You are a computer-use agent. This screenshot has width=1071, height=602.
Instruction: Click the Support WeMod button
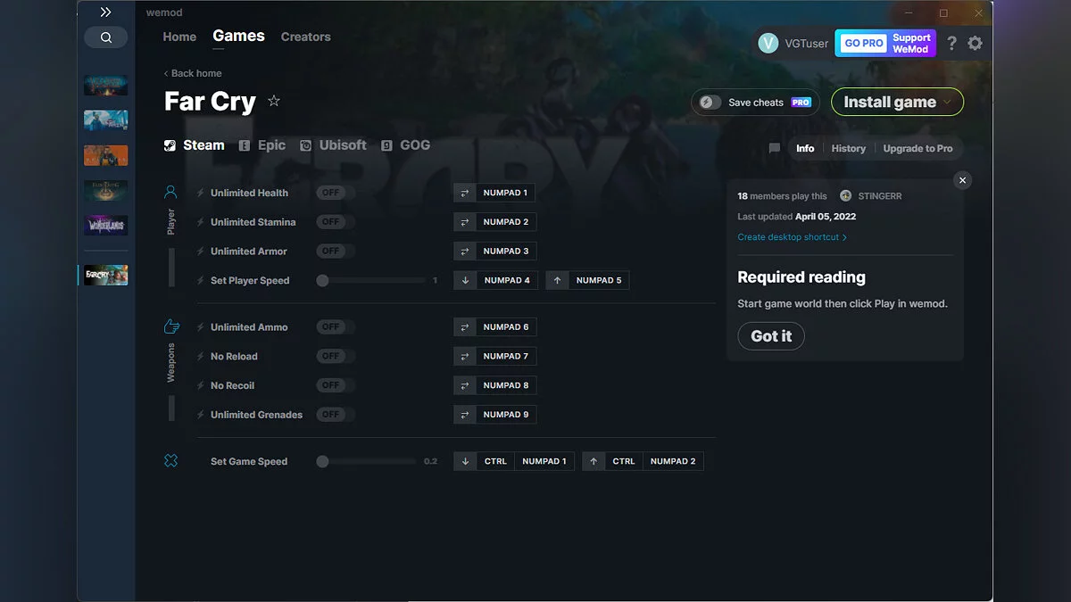pyautogui.click(x=911, y=43)
